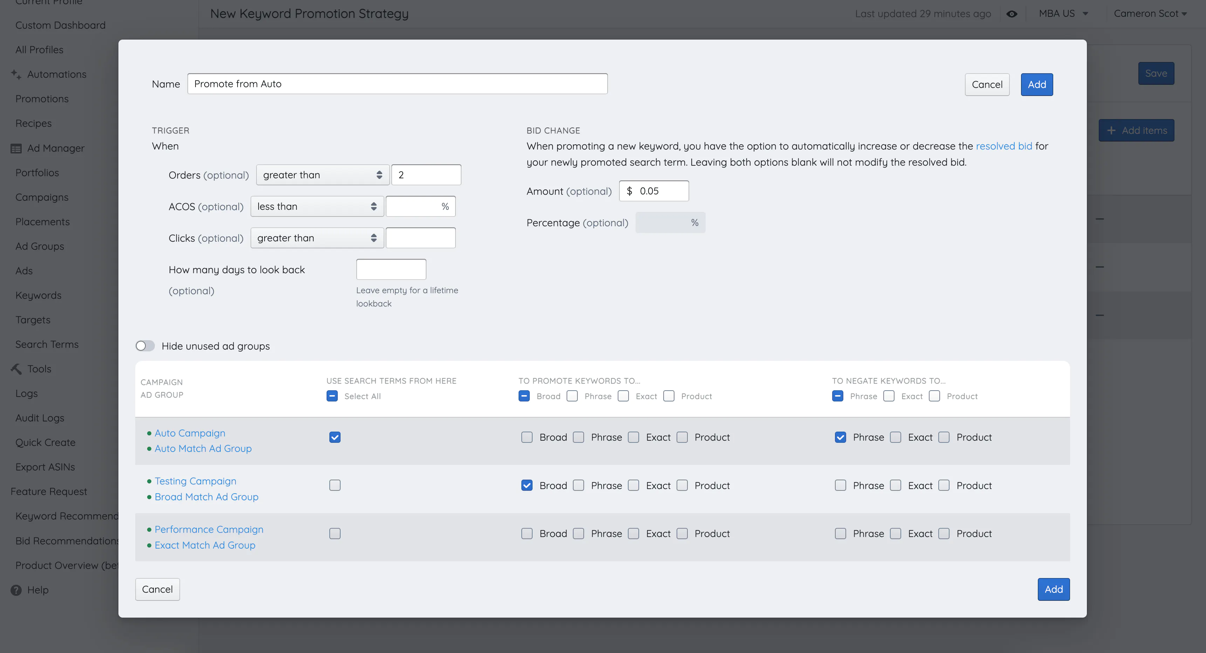Click Add items button behind dialog
The height and width of the screenshot is (653, 1206).
click(1136, 131)
